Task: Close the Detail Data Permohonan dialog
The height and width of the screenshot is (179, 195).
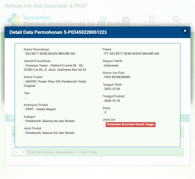Action: click(x=185, y=31)
